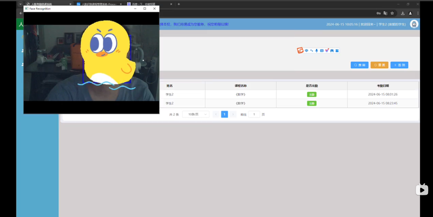Close the second tab with blue favicon
The width and height of the screenshot is (433, 217).
(121, 4)
